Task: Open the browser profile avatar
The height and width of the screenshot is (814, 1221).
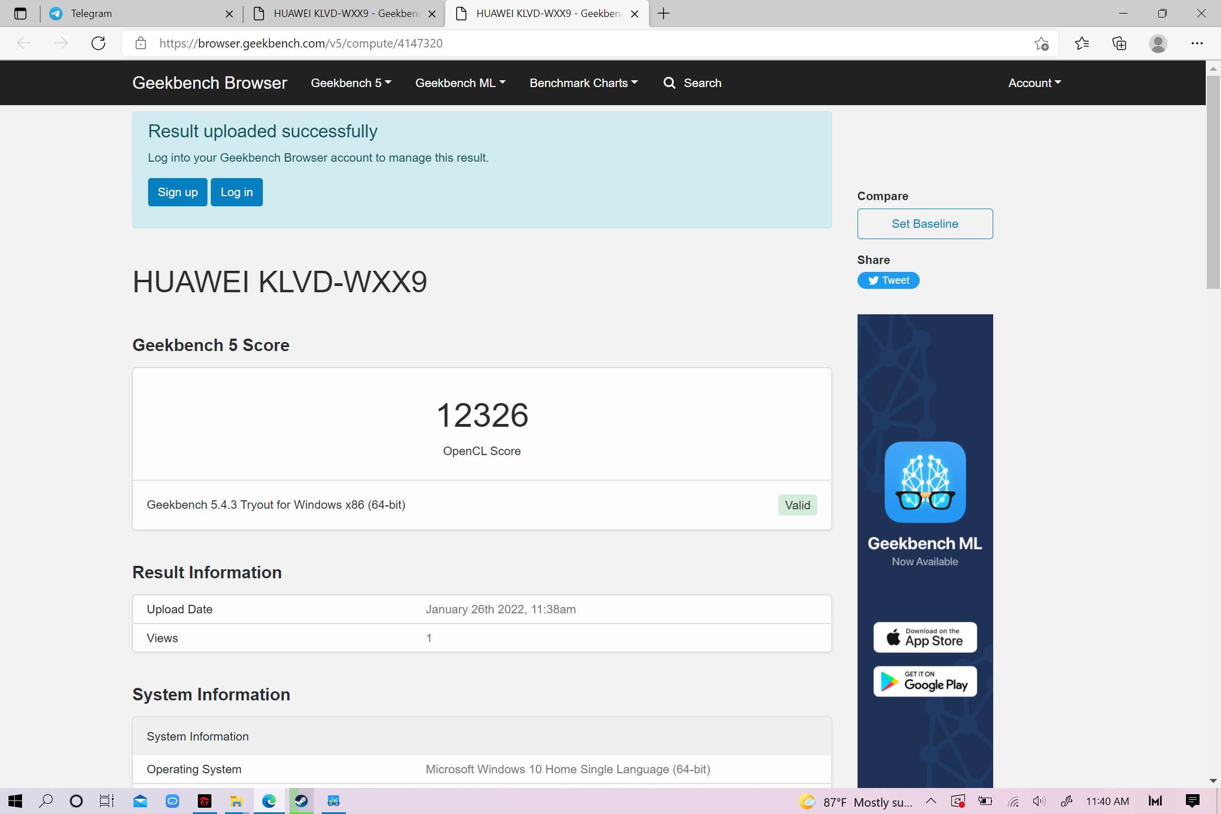Action: pos(1158,44)
